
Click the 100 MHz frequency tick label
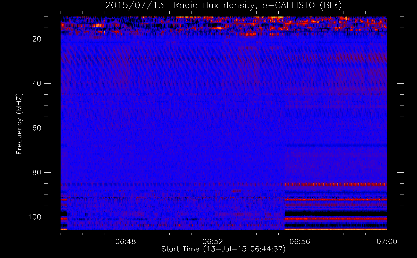pos(35,217)
